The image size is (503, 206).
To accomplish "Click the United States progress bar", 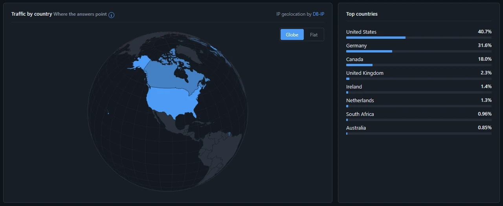I will point(419,38).
